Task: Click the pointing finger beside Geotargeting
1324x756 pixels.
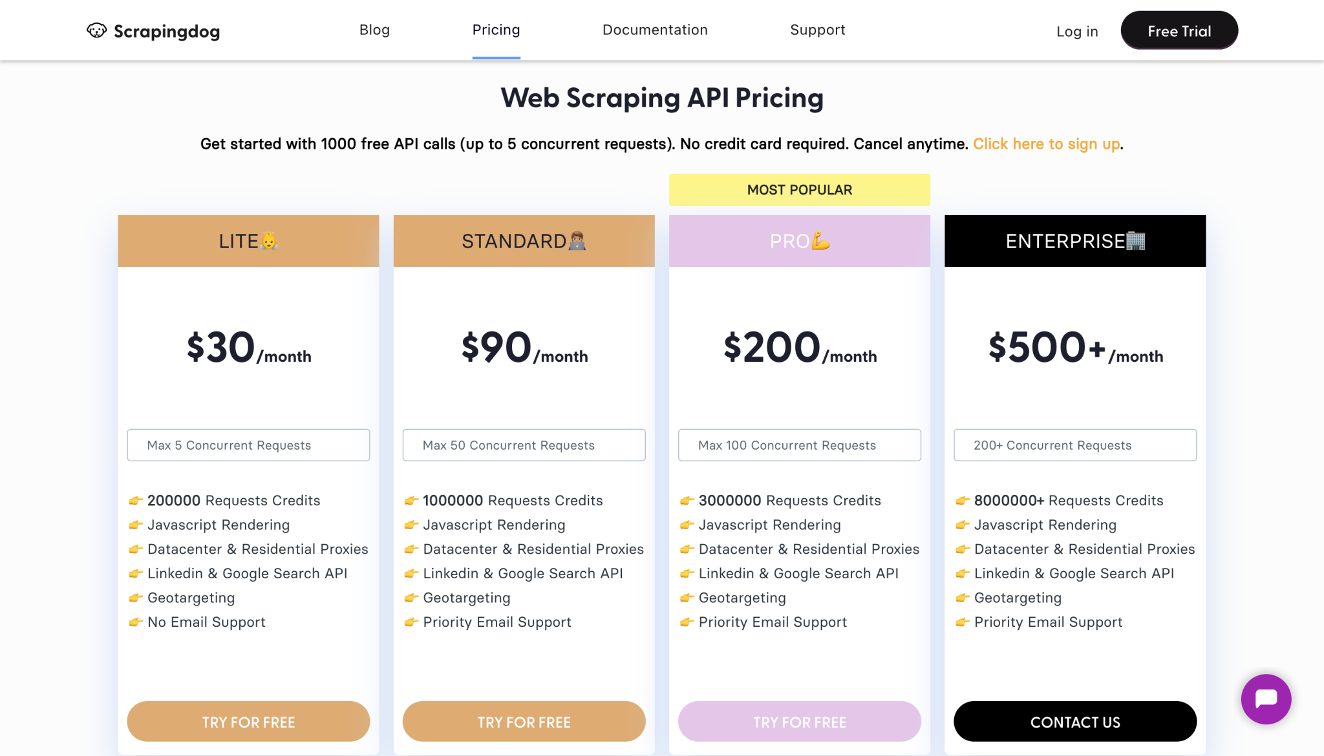Action: coord(135,597)
